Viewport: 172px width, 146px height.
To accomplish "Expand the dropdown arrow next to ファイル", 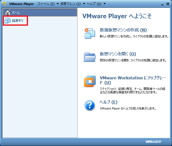I will pos(58,4).
